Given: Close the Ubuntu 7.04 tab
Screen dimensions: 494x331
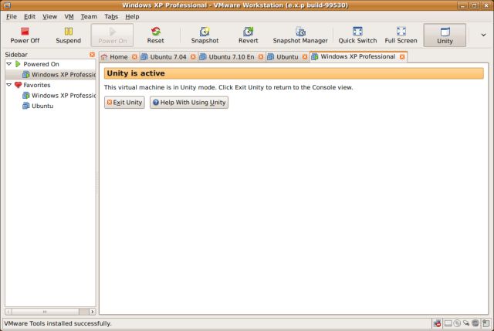Looking at the screenshot, I should click(193, 57).
